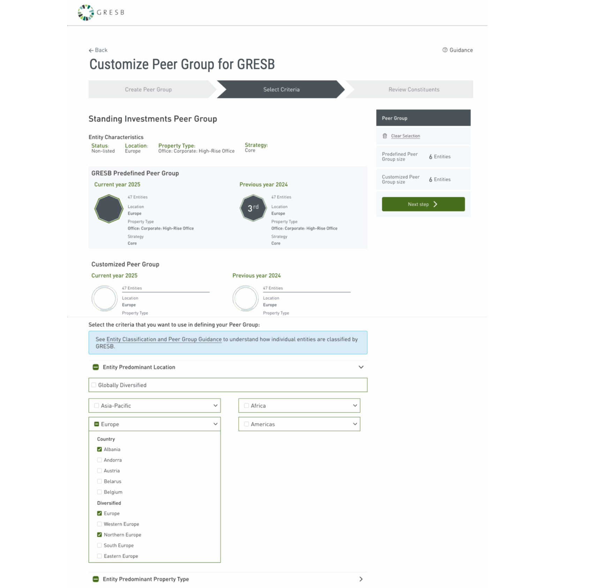Click the trash icon beside Clear Selection
The height and width of the screenshot is (588, 593).
pos(385,136)
